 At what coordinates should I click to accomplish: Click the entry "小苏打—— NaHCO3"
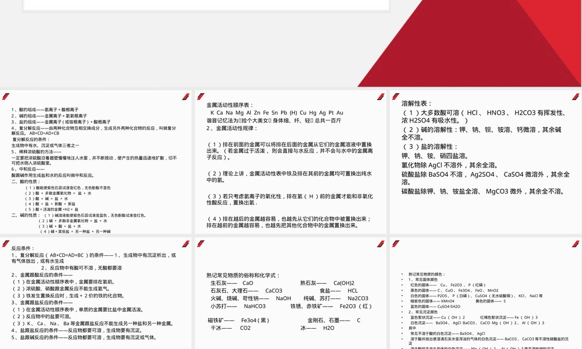click(x=238, y=307)
